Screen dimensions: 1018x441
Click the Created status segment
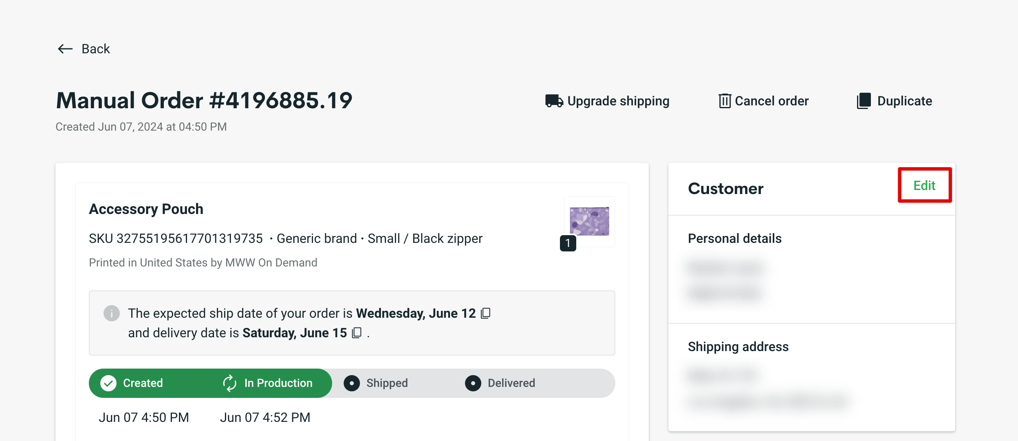142,383
